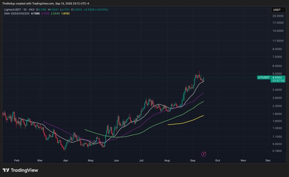
Task: Click the Sep label on time axis
Action: pos(193,160)
